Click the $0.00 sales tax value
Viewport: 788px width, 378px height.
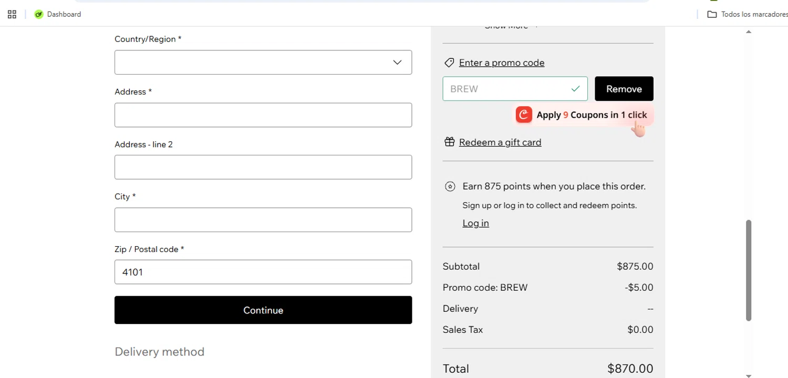click(640, 330)
